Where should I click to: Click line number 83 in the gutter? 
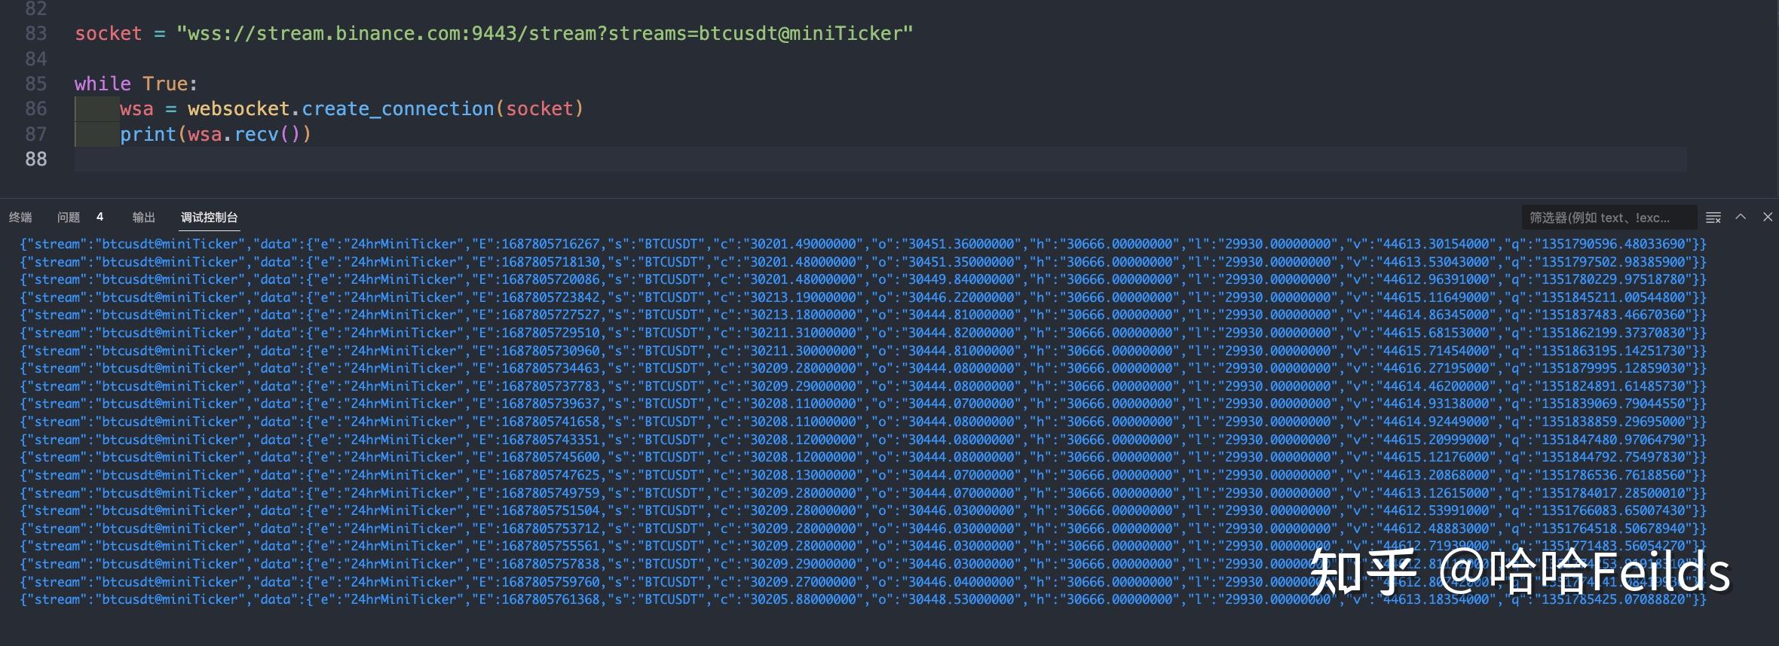35,34
